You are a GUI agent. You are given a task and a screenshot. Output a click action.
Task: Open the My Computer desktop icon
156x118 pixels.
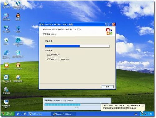[x=6, y=17]
